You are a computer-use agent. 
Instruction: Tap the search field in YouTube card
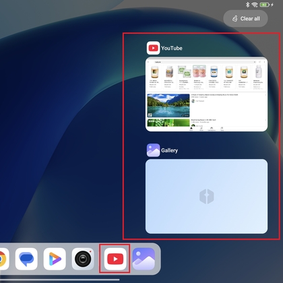point(205,62)
